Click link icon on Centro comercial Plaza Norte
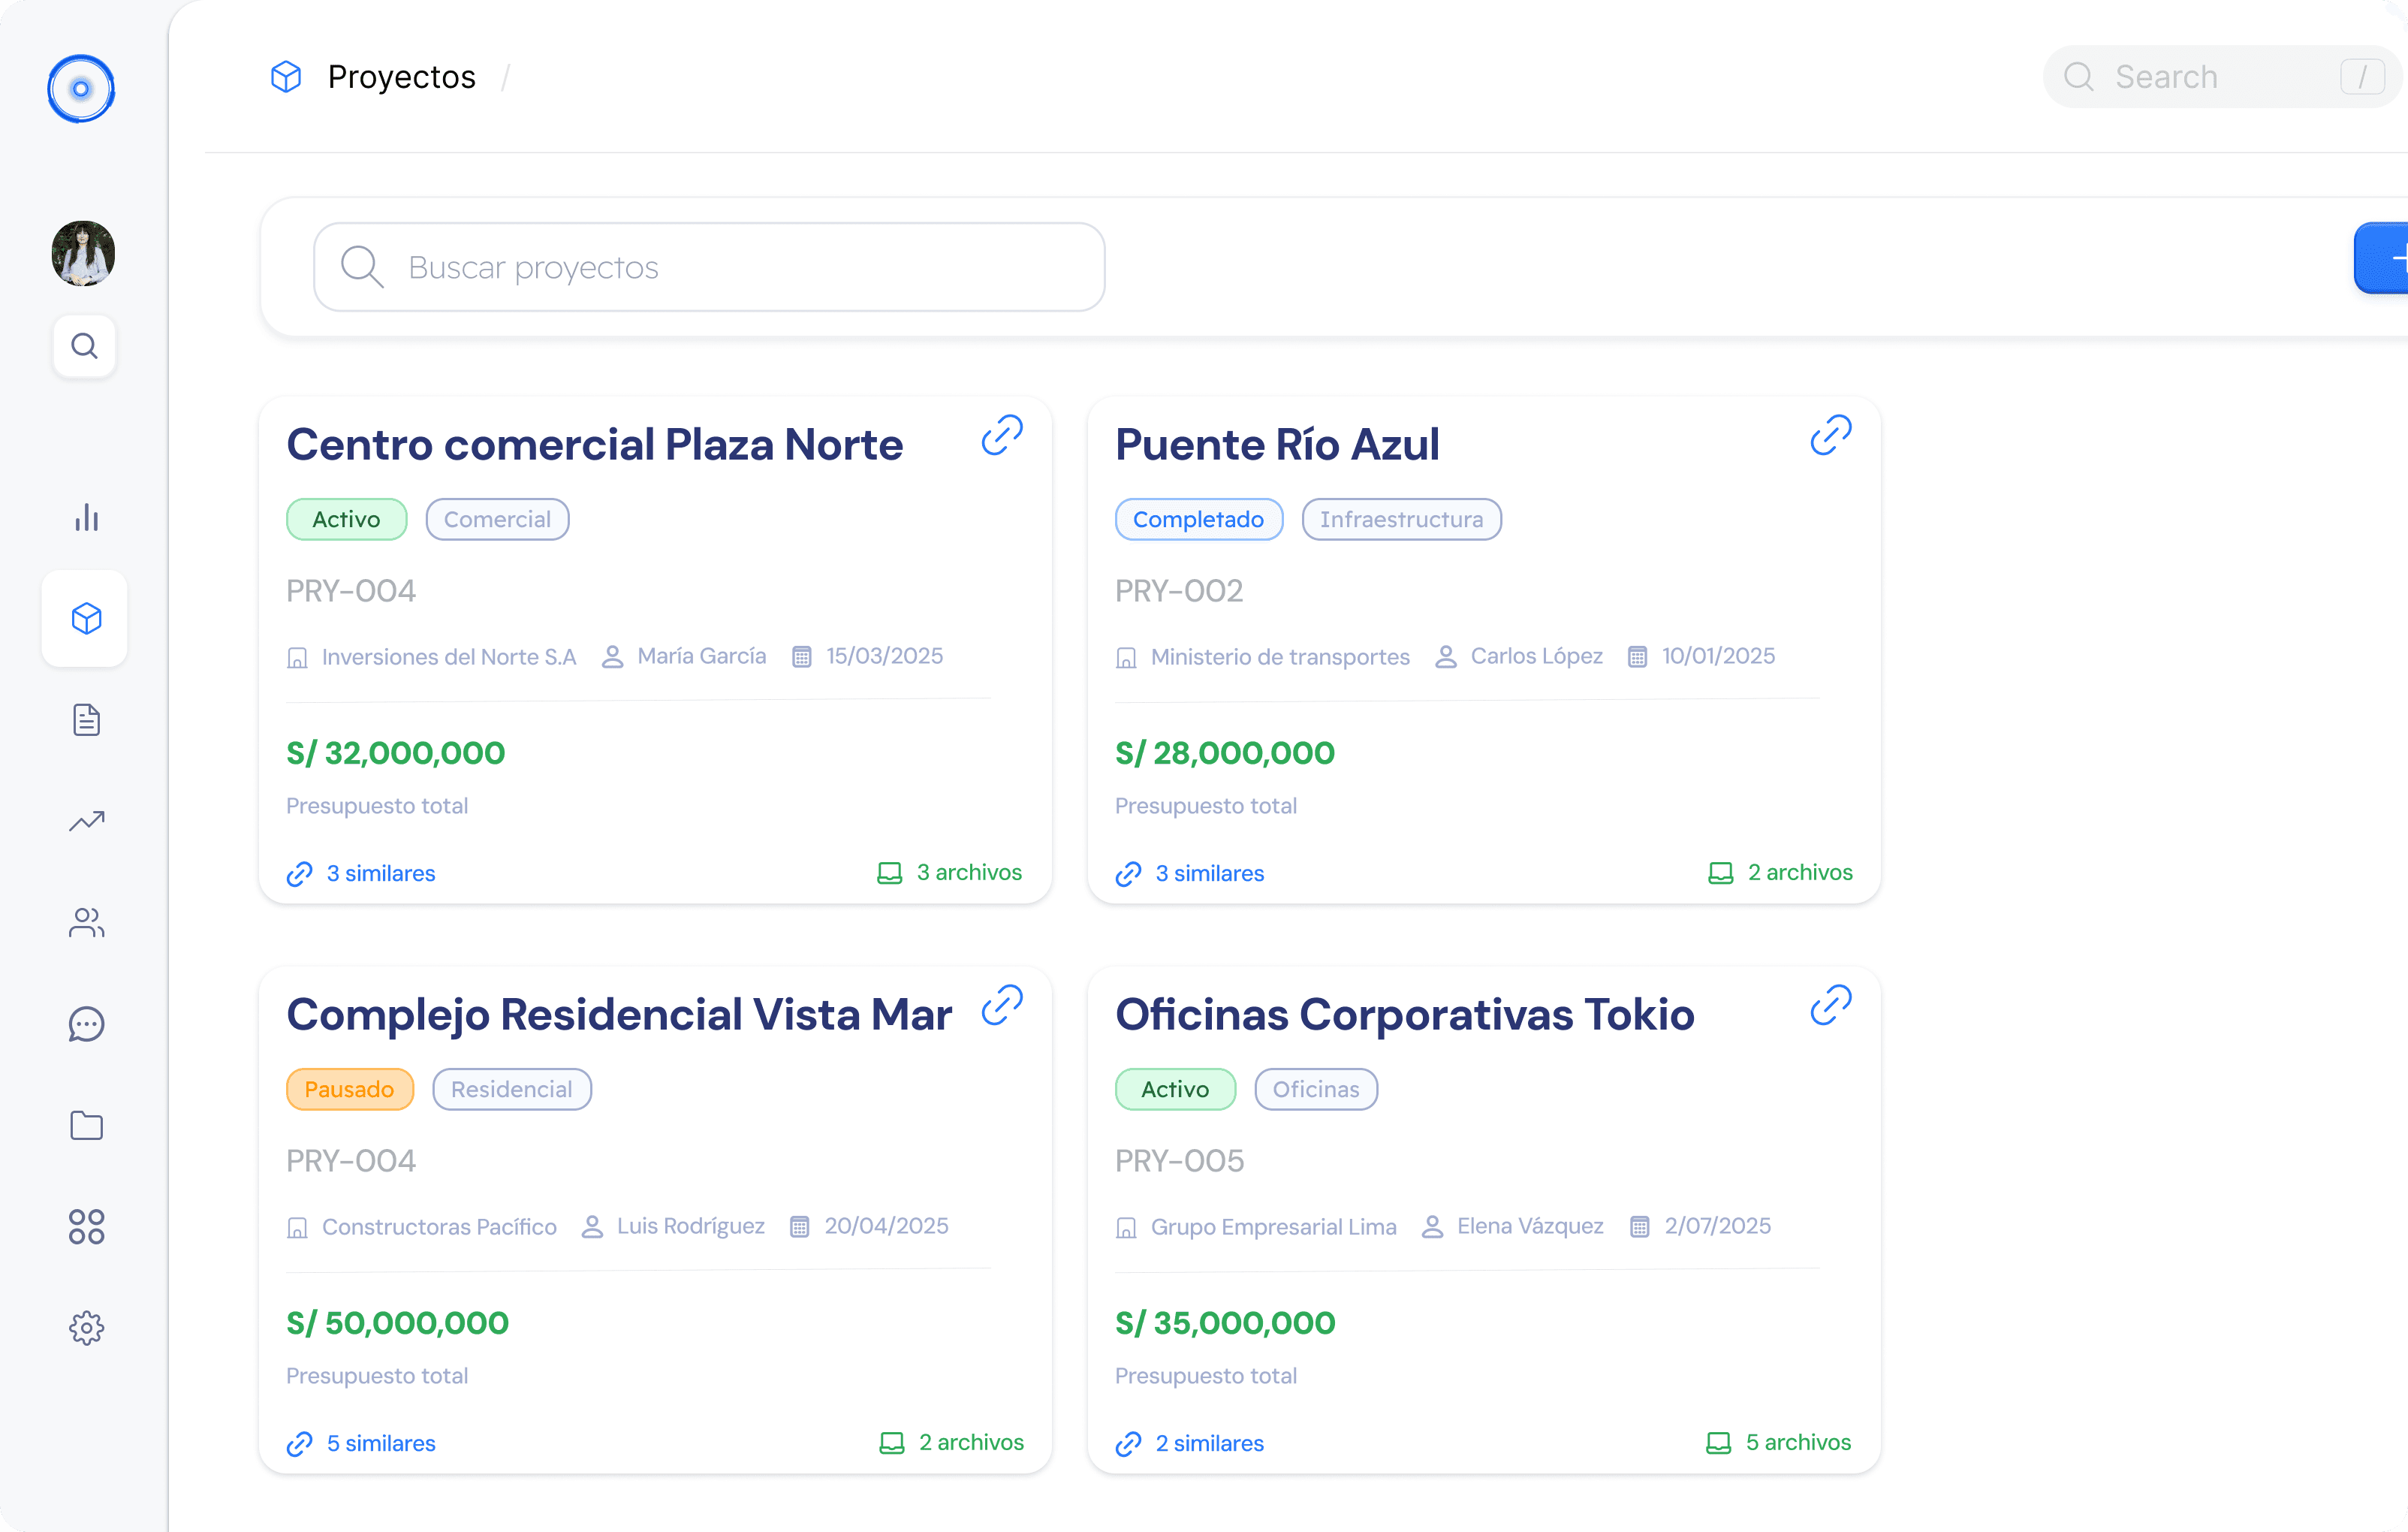Viewport: 2408px width, 1532px height. pos(1001,435)
